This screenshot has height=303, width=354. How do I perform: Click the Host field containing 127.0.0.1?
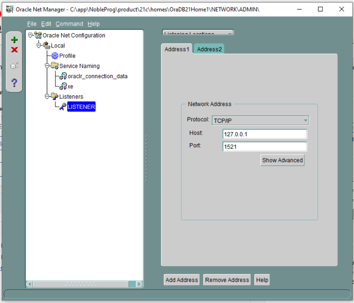265,134
